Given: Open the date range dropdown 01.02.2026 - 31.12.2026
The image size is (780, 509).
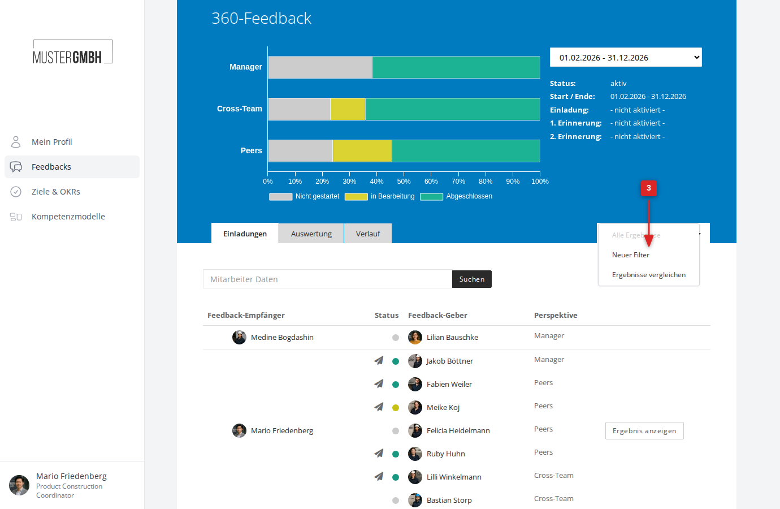Looking at the screenshot, I should [626, 57].
